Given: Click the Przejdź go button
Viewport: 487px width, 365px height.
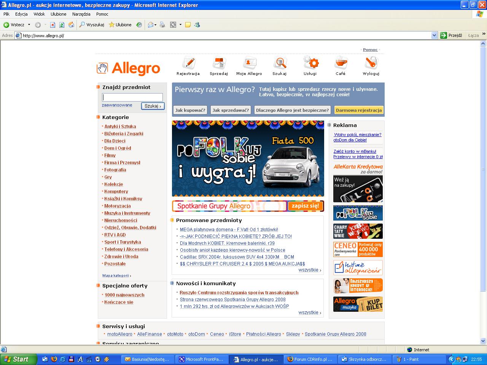Looking at the screenshot, I should point(451,35).
